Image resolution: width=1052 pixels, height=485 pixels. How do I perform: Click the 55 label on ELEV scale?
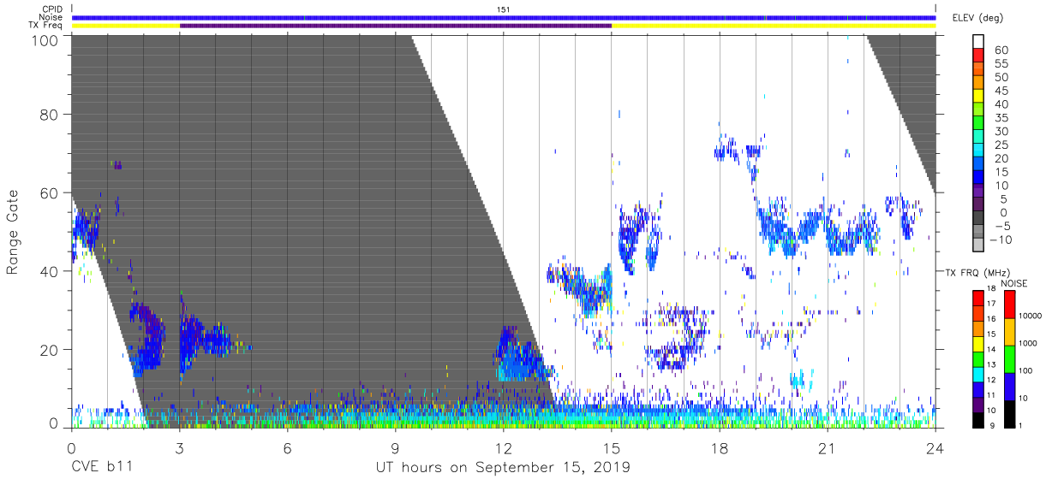click(x=1001, y=64)
